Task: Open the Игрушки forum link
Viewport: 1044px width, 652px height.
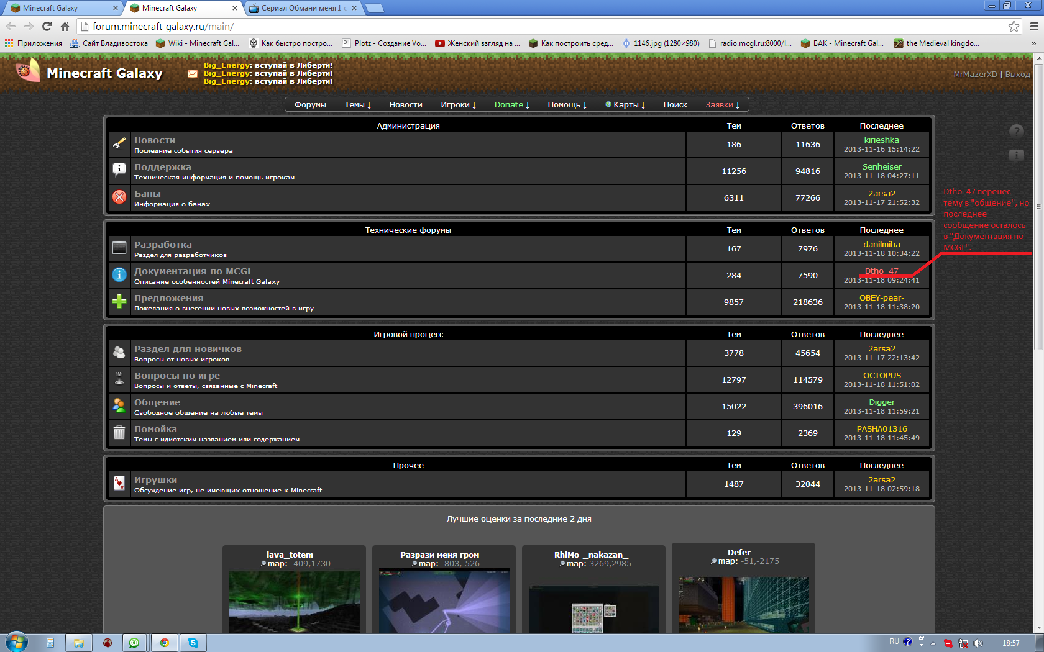Action: click(155, 480)
